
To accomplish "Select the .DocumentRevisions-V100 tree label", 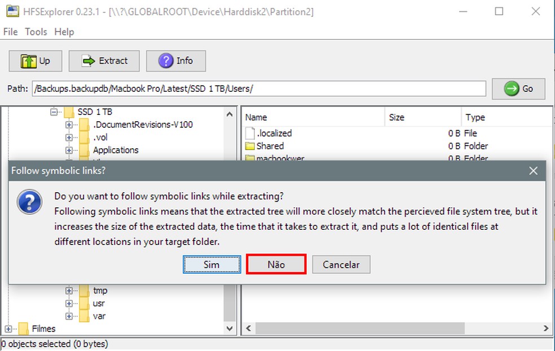I will point(143,125).
